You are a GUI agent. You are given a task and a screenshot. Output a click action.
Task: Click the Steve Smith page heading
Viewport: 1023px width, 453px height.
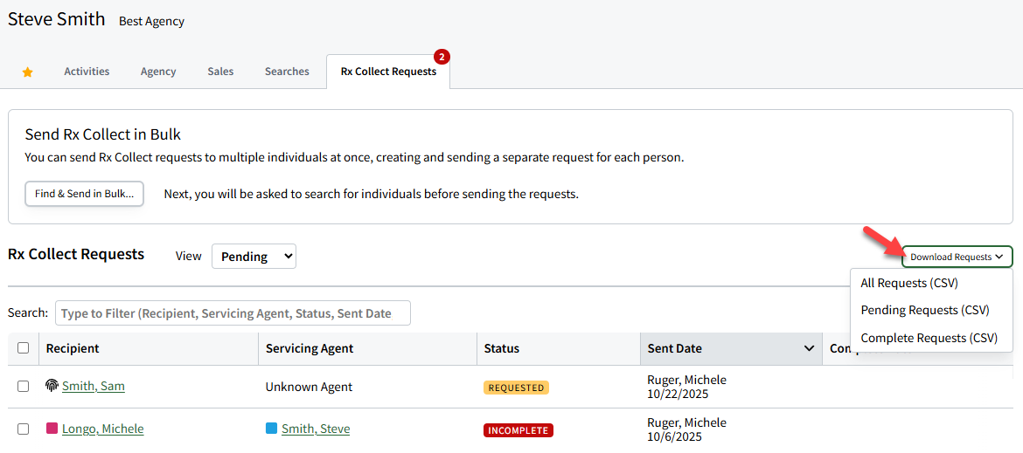tap(56, 19)
